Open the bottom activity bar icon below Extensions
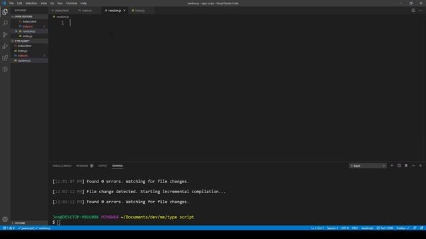 tap(5, 69)
